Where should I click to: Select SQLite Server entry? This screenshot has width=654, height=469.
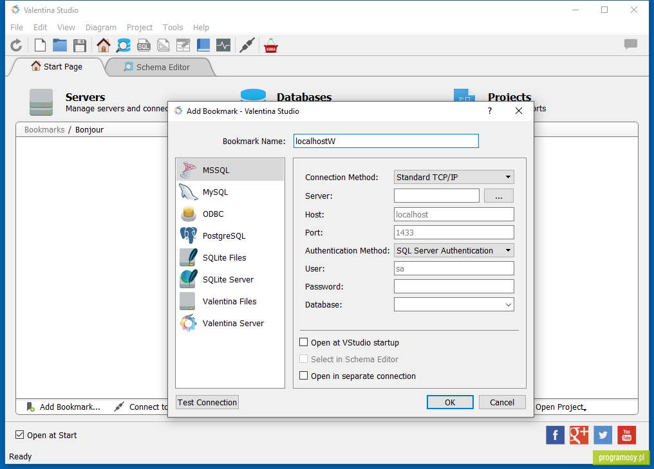click(230, 280)
